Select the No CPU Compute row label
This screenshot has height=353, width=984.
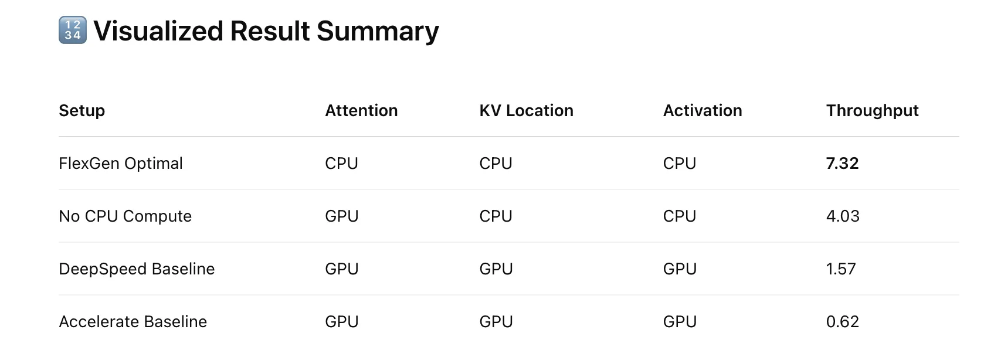point(125,216)
